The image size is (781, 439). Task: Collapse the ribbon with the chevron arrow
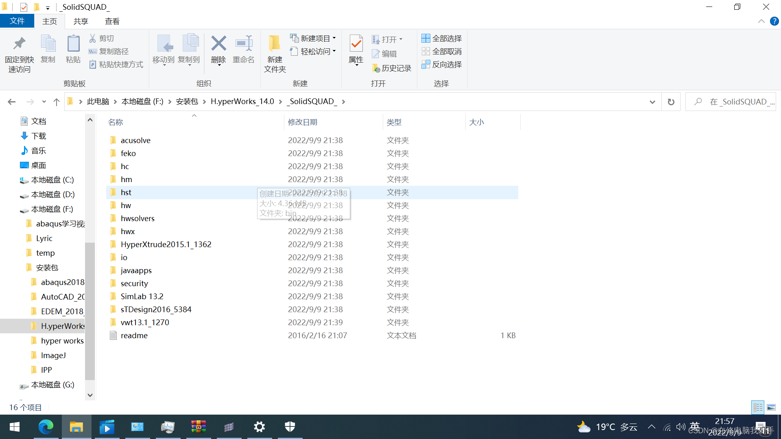(x=761, y=21)
